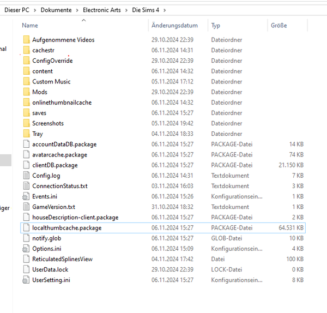
Task: Expand the chevron after Die Sims 4
Action: click(165, 10)
